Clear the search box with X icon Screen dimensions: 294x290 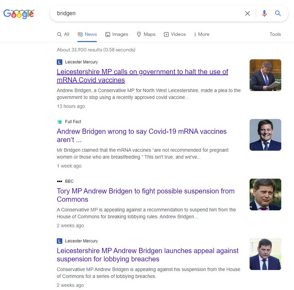247,13
